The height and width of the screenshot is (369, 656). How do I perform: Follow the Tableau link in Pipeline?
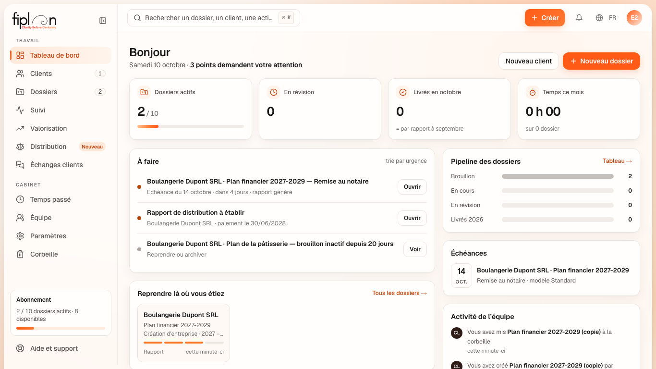pyautogui.click(x=617, y=161)
